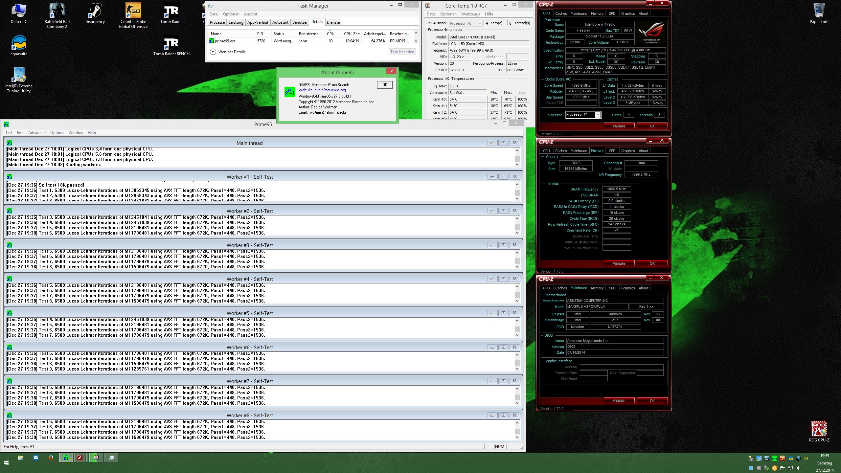The image size is (841, 473).
Task: Open aquasuite desktop icon
Action: tap(19, 45)
